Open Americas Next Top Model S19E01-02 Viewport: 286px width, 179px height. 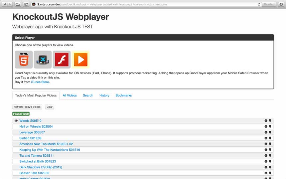(x=46, y=144)
